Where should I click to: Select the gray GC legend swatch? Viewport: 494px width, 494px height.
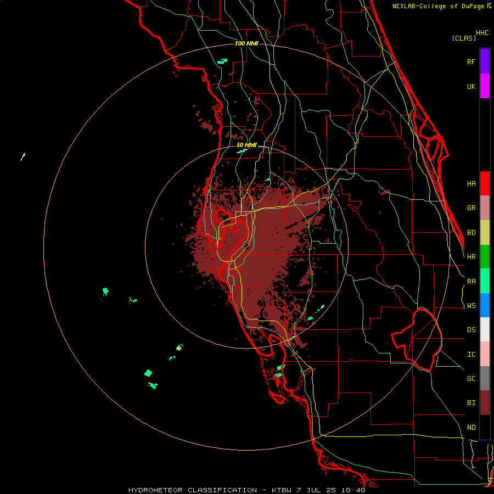[x=485, y=378]
